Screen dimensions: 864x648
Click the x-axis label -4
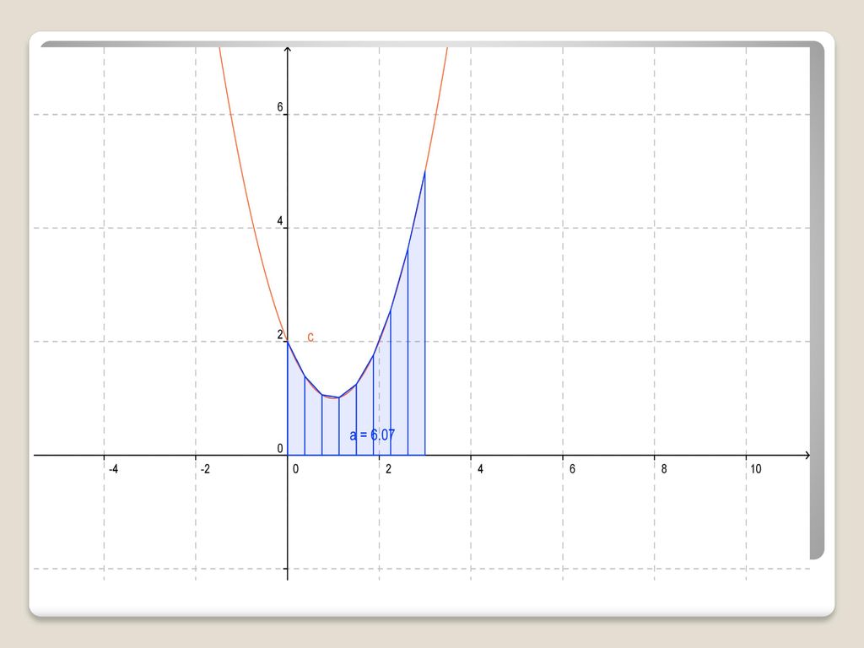(114, 469)
